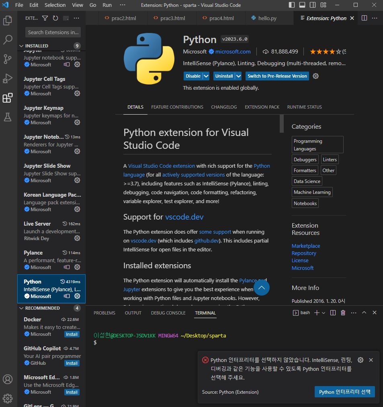Toggle secondary side bar layout icon
This screenshot has width=383, height=407.
313,5
